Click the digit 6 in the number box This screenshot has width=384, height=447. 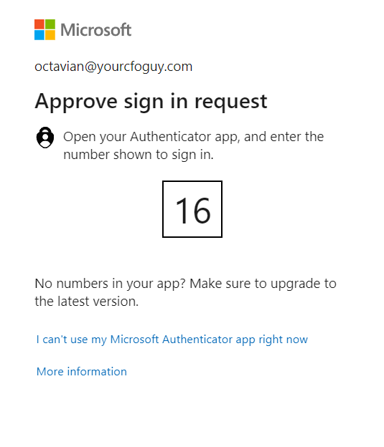[202, 211]
